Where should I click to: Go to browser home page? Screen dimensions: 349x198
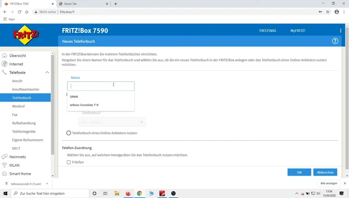point(26,12)
